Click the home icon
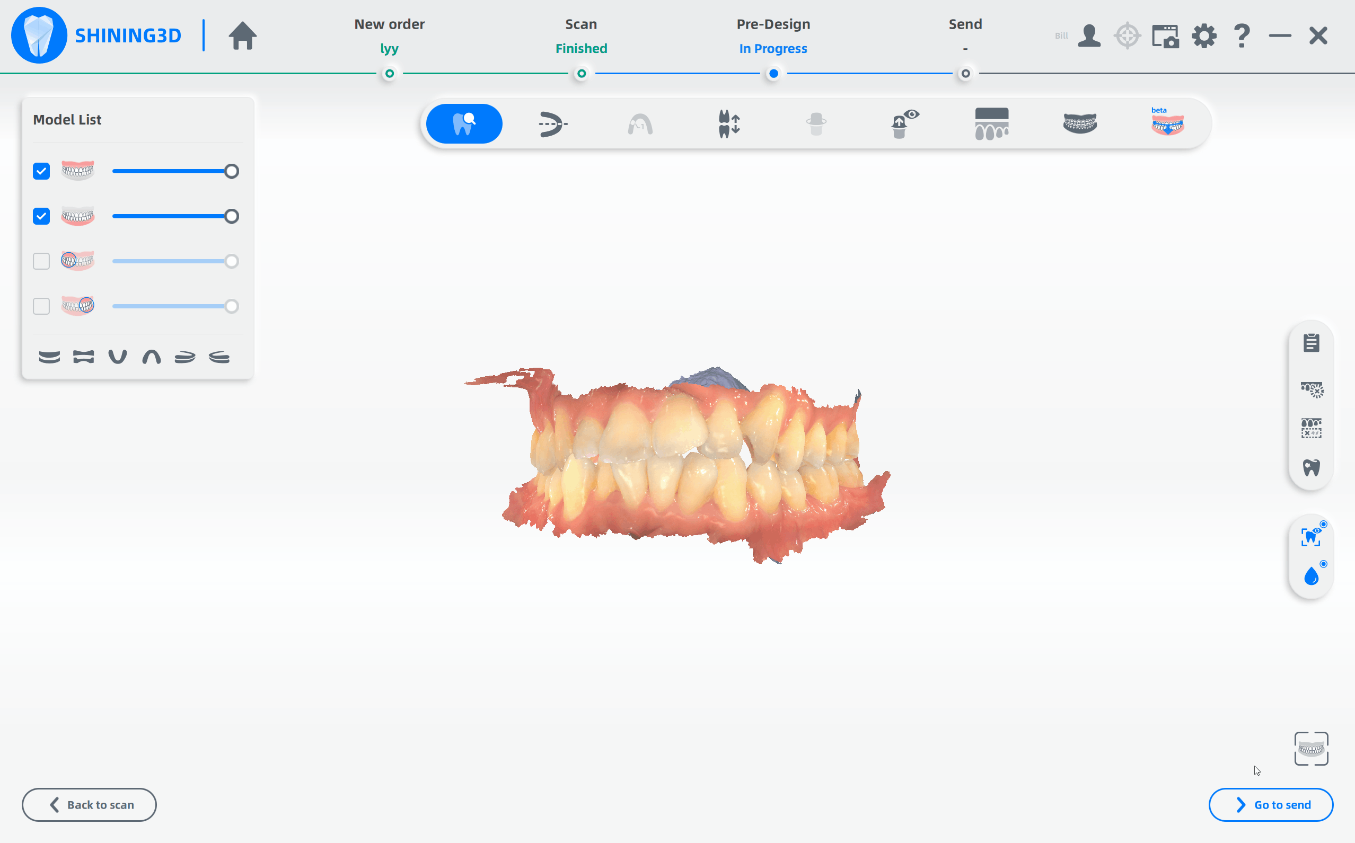The width and height of the screenshot is (1355, 843). pyautogui.click(x=242, y=36)
